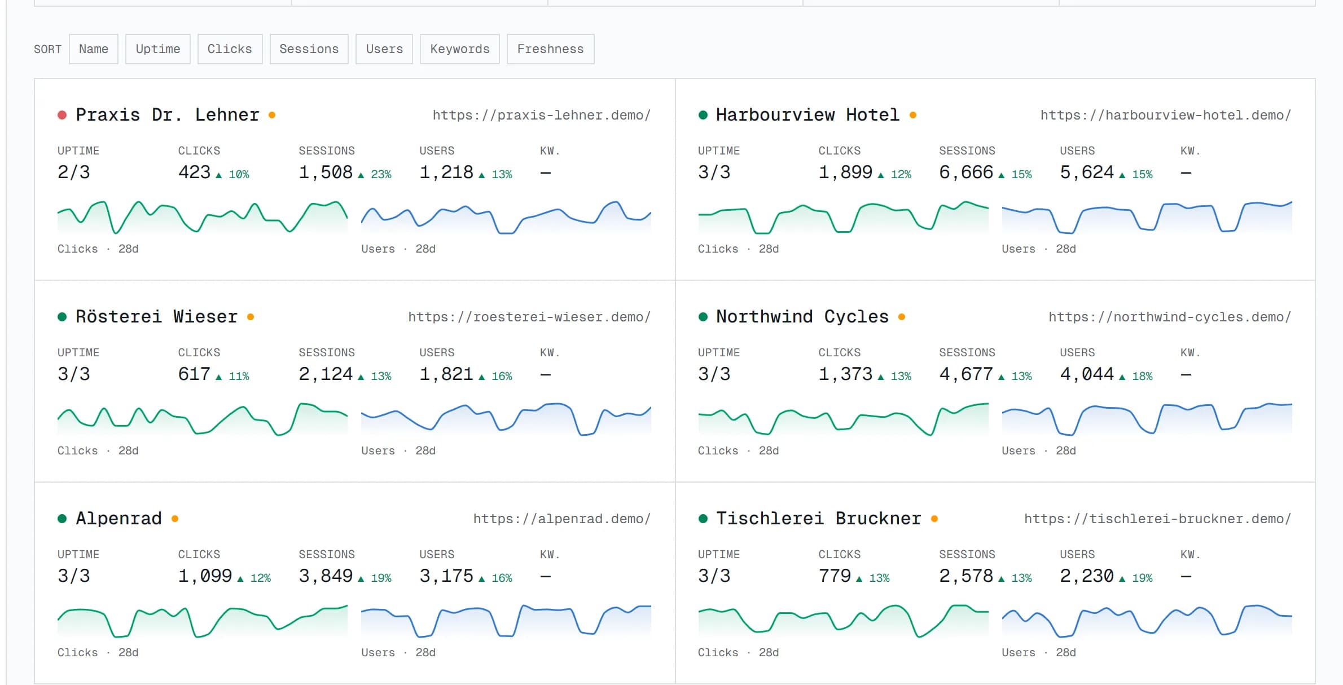
Task: Open Rösterei Wieser clicks sparkline chart
Action: pos(203,419)
